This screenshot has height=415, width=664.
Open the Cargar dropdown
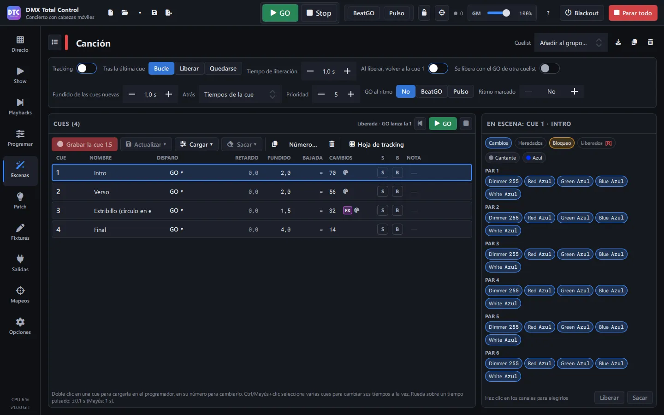click(196, 144)
